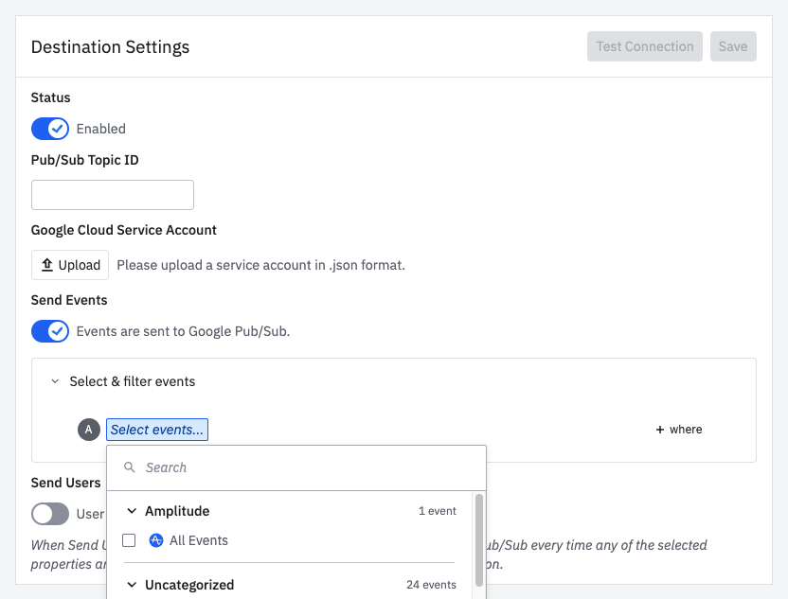Image resolution: width=788 pixels, height=599 pixels.
Task: Click the Test Connection button
Action: (644, 45)
